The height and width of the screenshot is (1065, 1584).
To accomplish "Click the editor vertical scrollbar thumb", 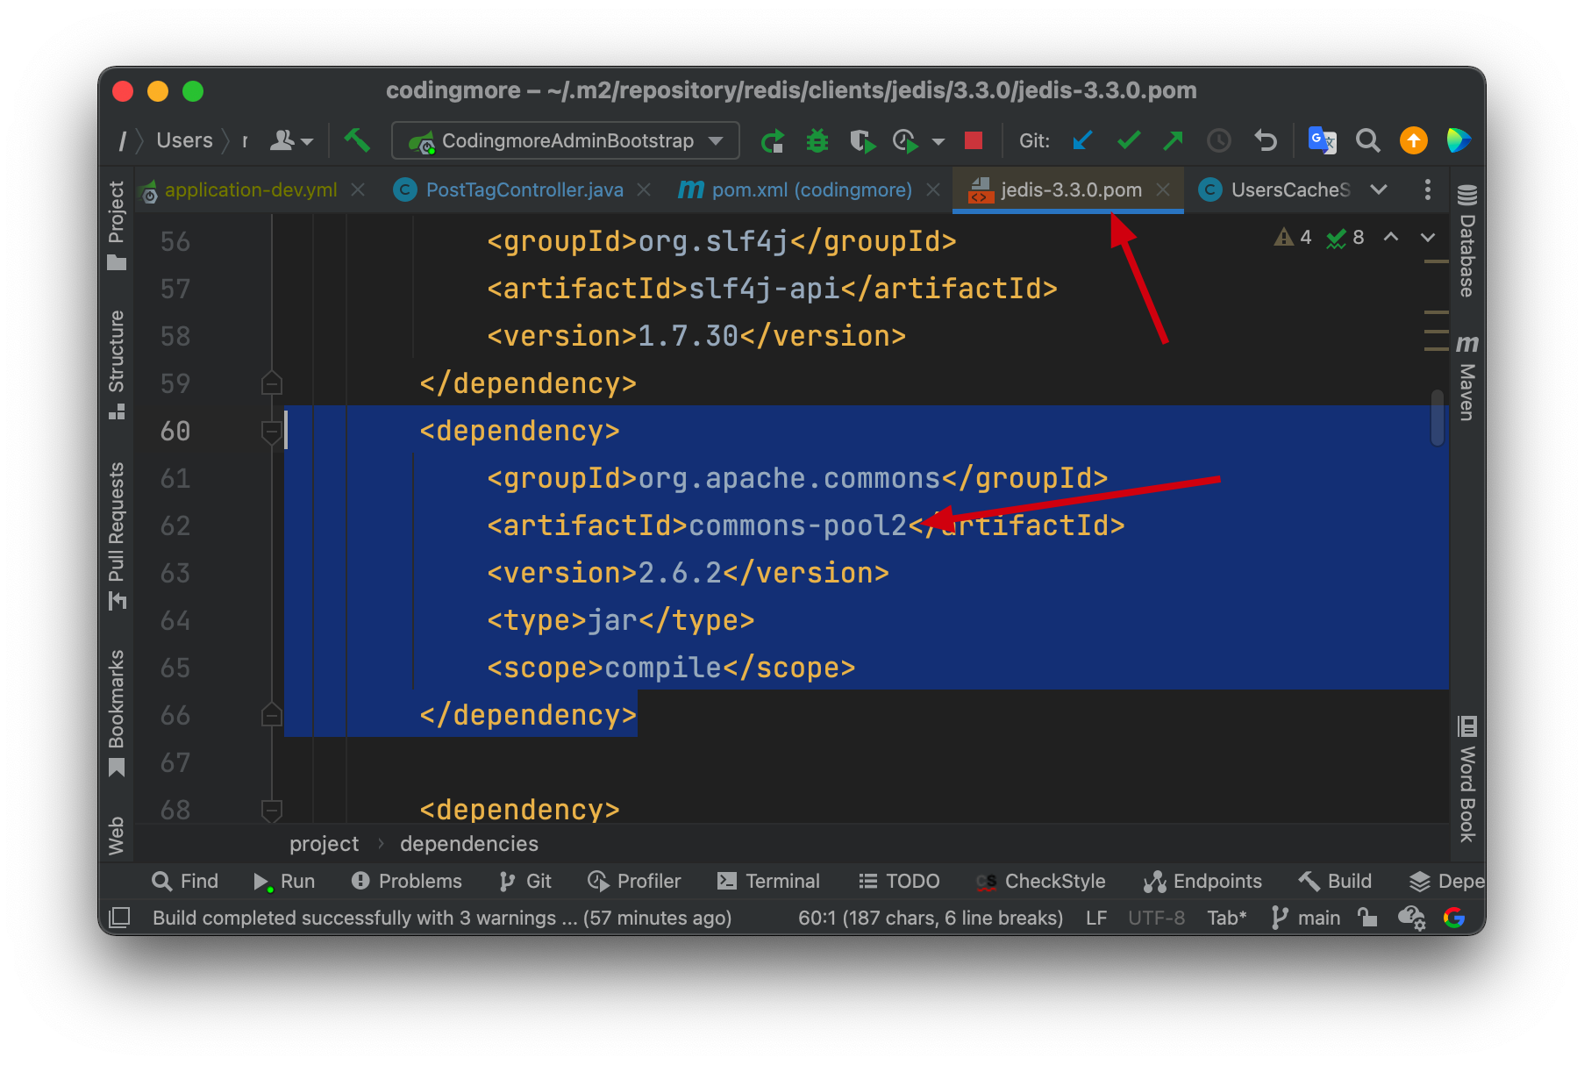I will 1437,418.
